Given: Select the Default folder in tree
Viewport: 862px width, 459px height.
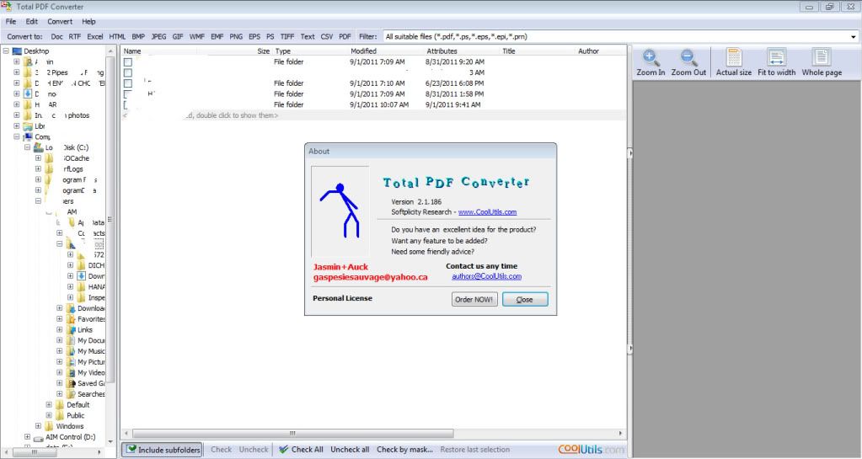Looking at the screenshot, I should (x=78, y=405).
